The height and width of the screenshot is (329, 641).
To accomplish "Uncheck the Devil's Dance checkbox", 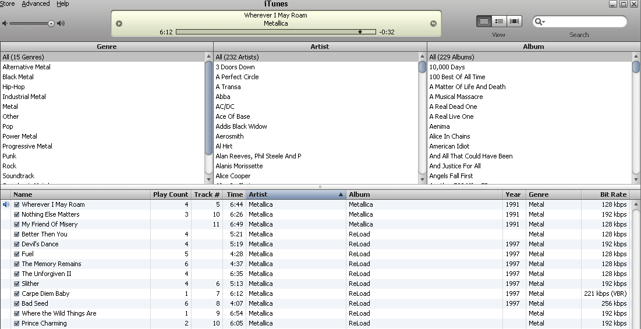I will [17, 244].
